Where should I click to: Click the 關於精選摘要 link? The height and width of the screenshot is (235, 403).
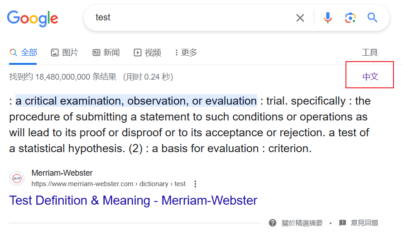click(302, 223)
